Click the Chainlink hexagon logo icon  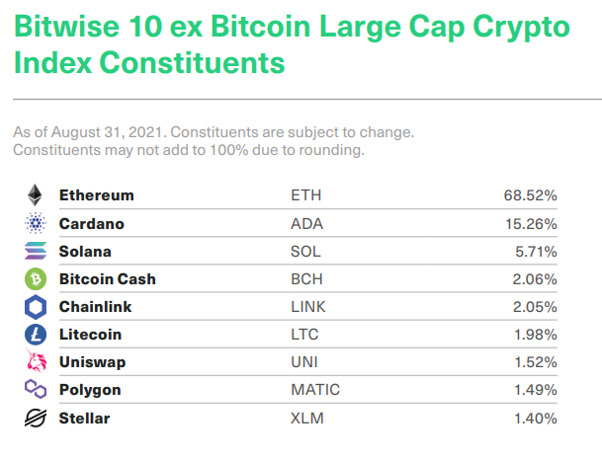click(36, 307)
